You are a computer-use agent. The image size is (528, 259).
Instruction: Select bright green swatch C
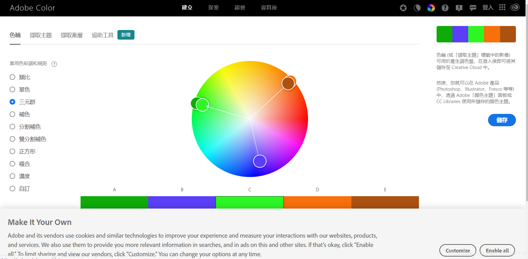[x=250, y=202]
